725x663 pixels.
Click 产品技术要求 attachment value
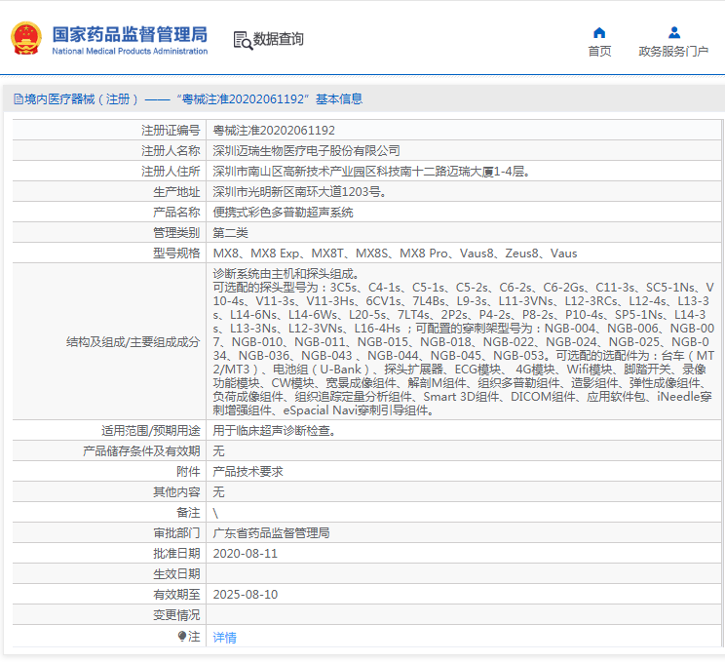tap(248, 472)
